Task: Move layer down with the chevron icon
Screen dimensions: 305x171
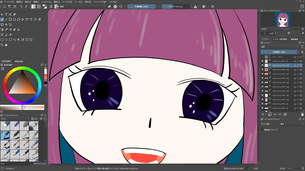Action: tap(275, 114)
